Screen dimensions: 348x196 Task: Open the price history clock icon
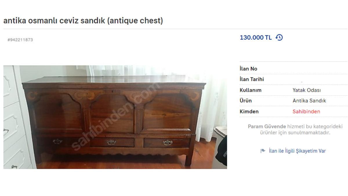click(279, 37)
